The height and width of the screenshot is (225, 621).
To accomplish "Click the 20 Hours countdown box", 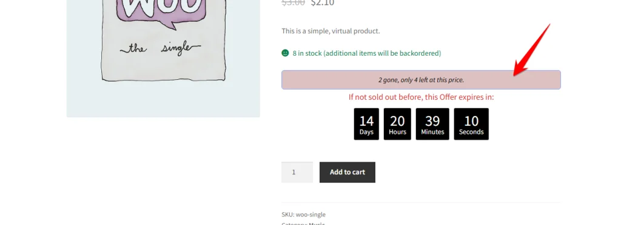I will (397, 124).
